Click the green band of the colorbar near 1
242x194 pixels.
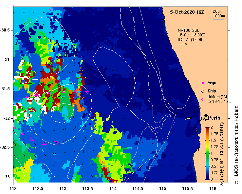pyautogui.click(x=207, y=154)
